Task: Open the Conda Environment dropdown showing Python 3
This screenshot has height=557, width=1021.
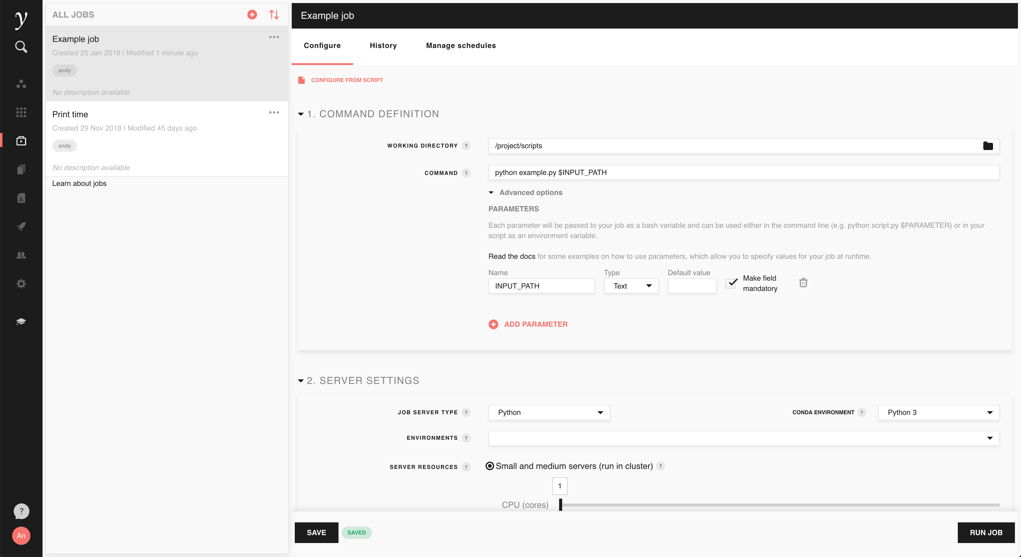Action: tap(938, 412)
